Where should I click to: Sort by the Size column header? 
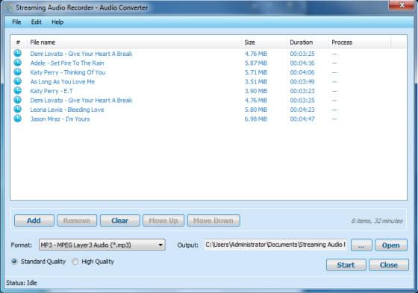tap(264, 42)
